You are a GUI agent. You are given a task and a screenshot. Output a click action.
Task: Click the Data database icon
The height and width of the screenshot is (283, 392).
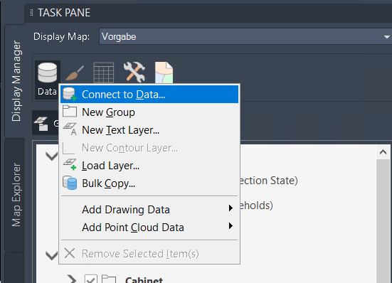point(47,73)
